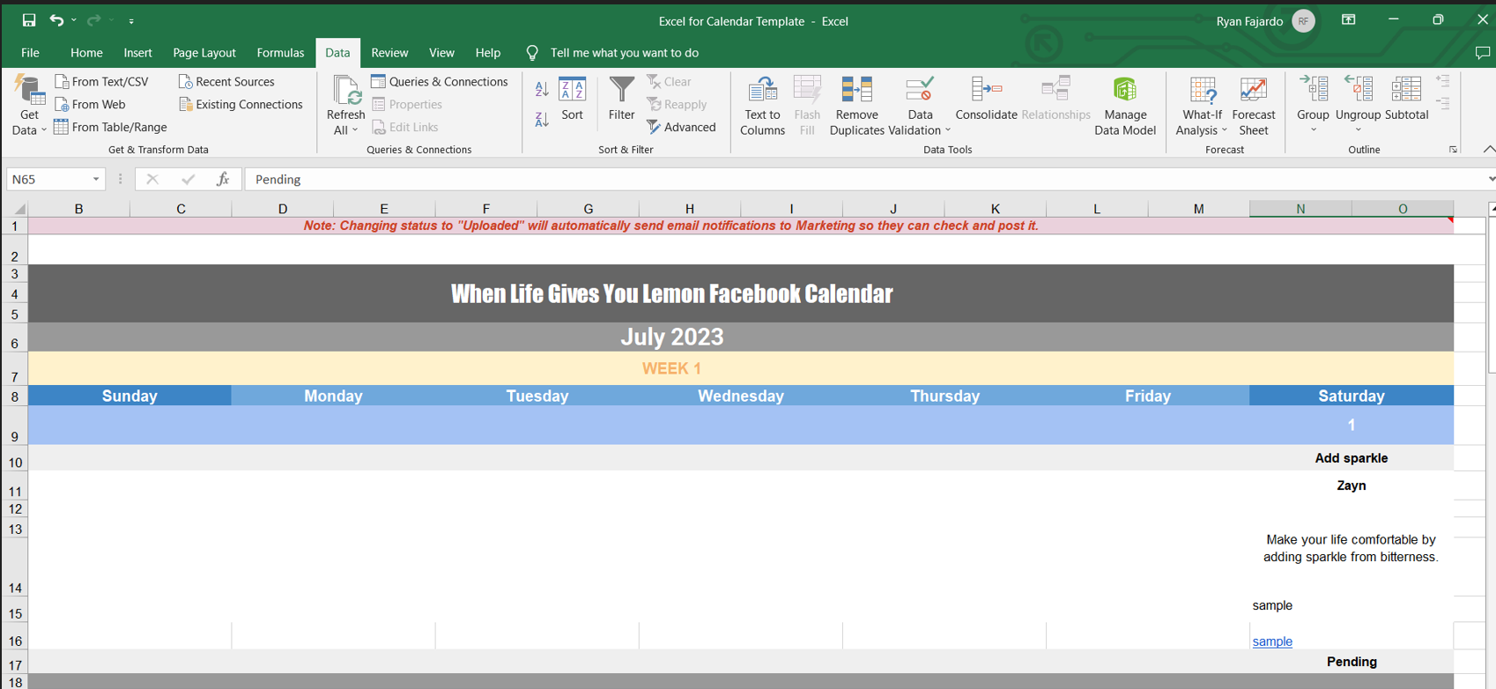This screenshot has width=1496, height=689.
Task: Create a Forecast Sheet
Action: pyautogui.click(x=1253, y=106)
